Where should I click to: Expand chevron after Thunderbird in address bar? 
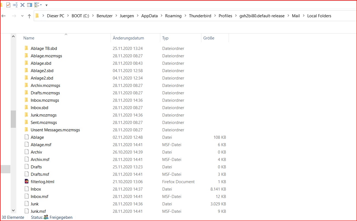(x=215, y=16)
